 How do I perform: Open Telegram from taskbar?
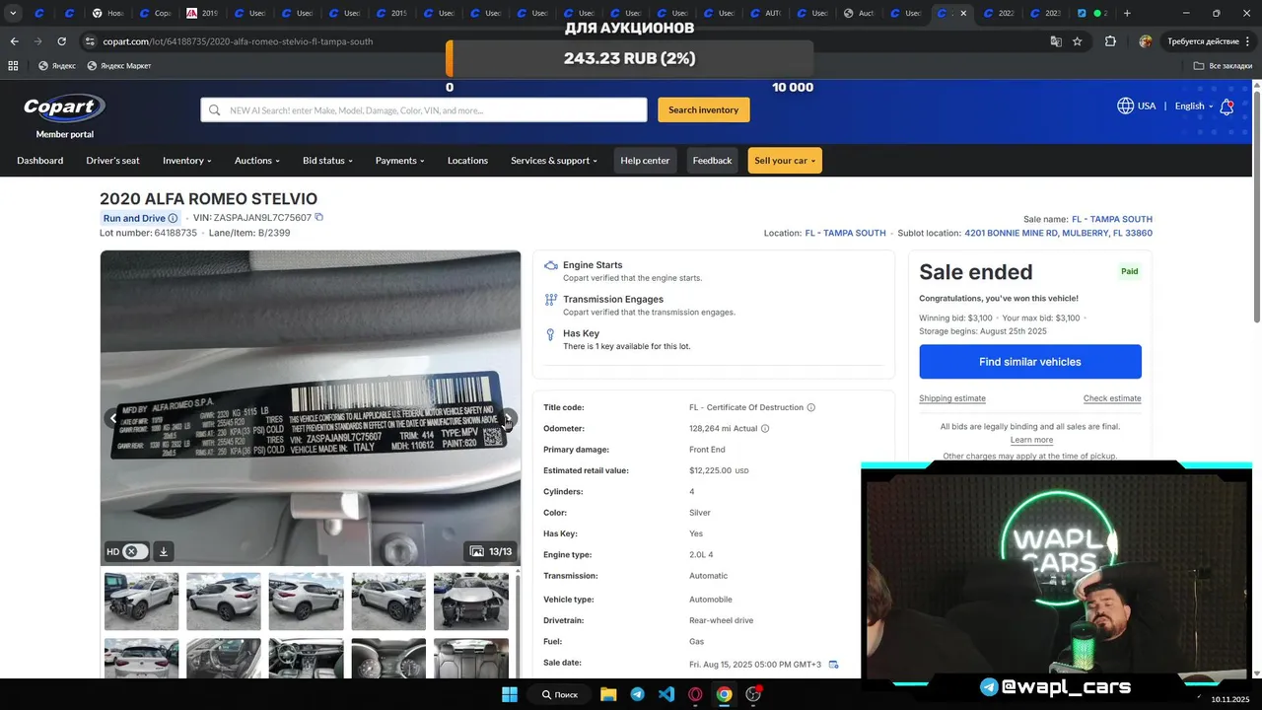[637, 694]
